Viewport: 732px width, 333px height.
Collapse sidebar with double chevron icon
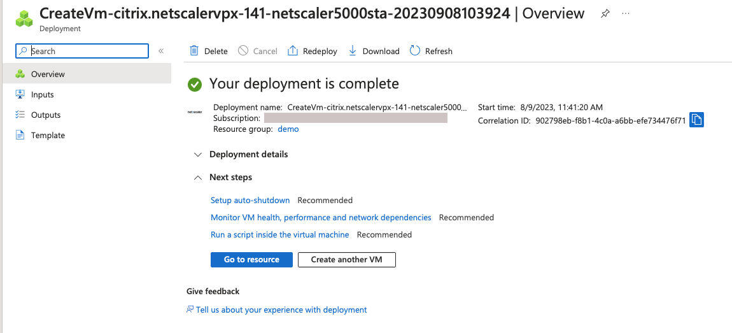tap(161, 51)
